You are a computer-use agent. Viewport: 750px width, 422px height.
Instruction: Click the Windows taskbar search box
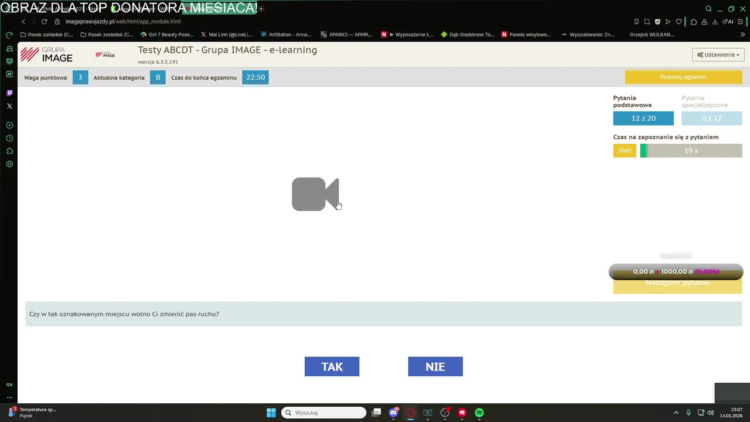[x=323, y=413]
